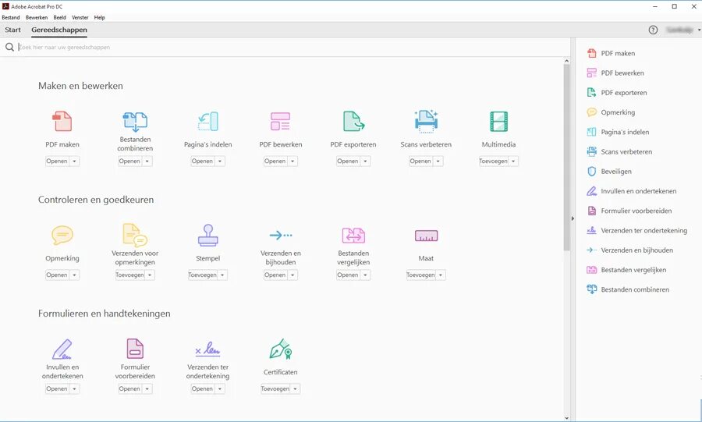Select the Verzenden ter ondertekening signature icon
702x422 pixels.
tap(207, 349)
